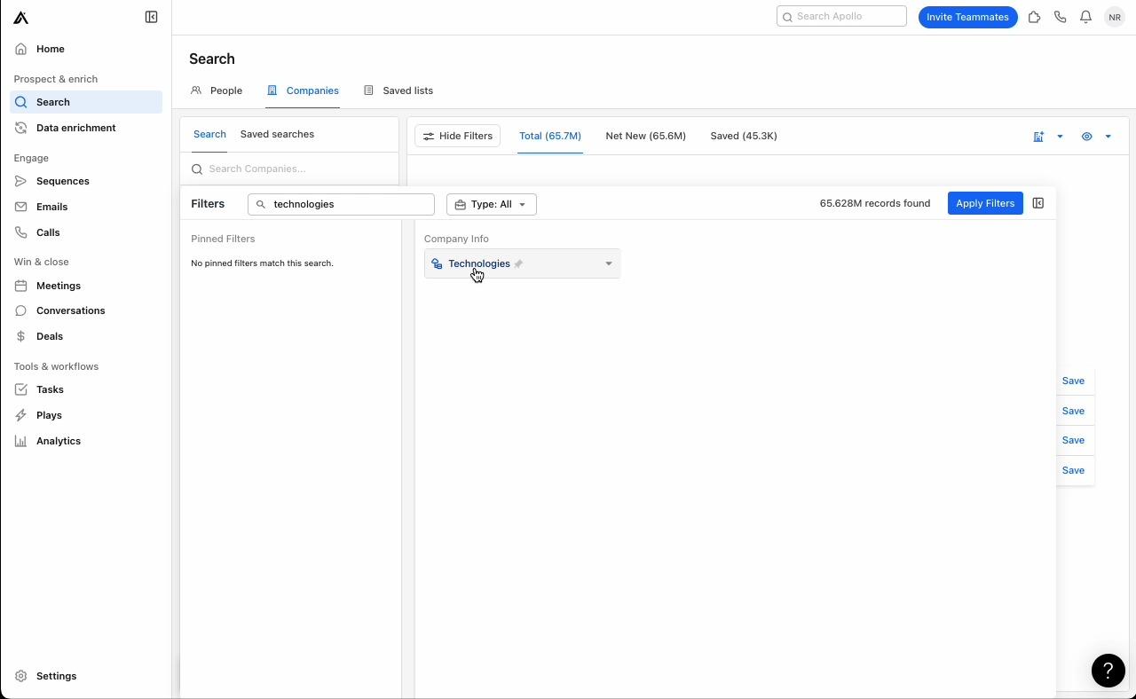Select Saved (45.3K) tab
1136x699 pixels.
(x=744, y=136)
